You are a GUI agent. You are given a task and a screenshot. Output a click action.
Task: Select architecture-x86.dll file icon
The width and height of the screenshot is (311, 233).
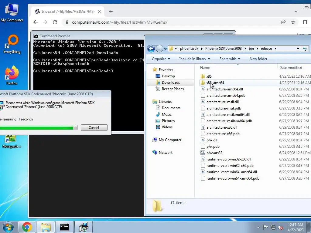coord(203,127)
